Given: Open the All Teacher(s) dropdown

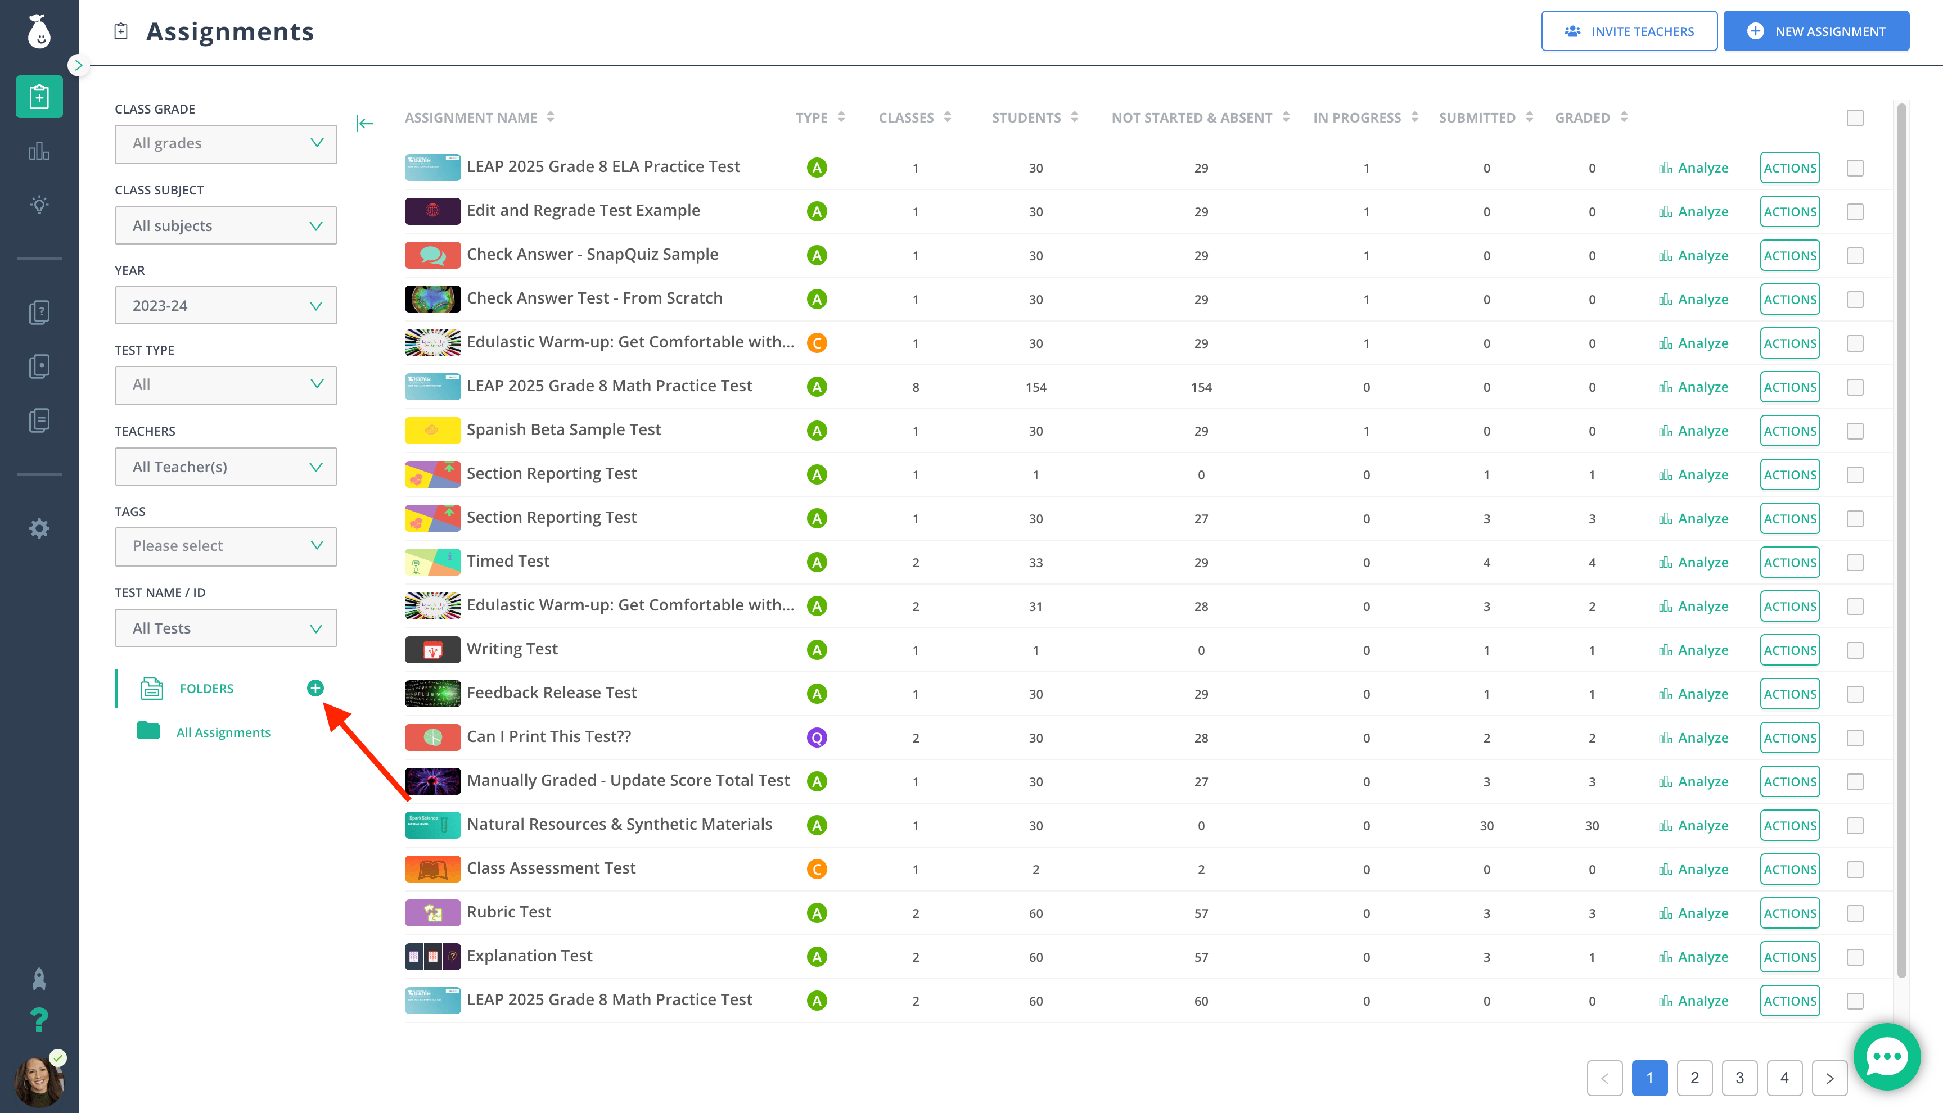Looking at the screenshot, I should [226, 467].
